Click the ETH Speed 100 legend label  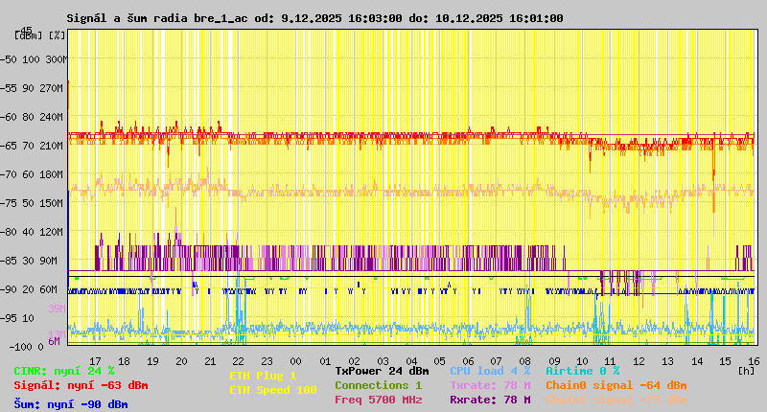[x=272, y=390]
